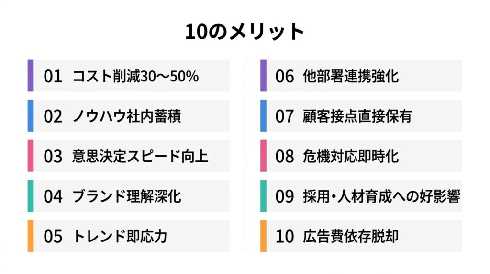Click purple color bar beside item 01
The height and width of the screenshot is (274, 490).
31,76
